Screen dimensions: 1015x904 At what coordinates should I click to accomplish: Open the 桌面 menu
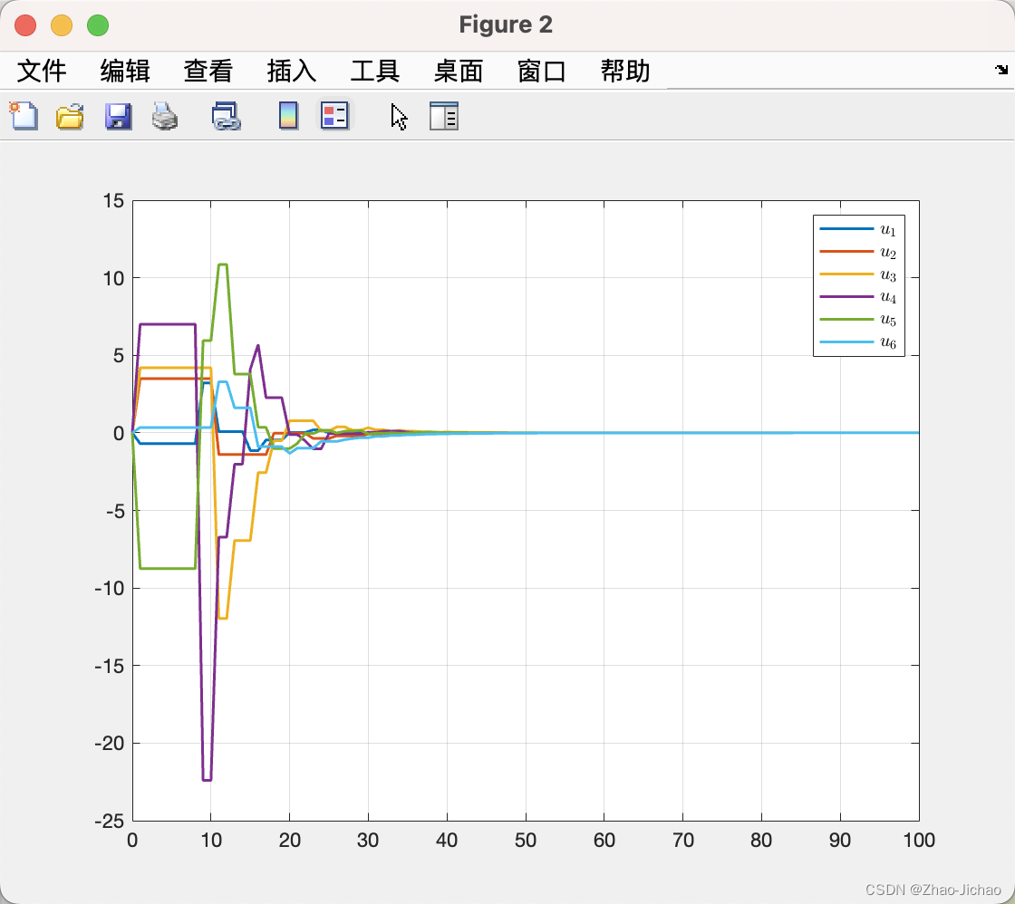click(459, 71)
